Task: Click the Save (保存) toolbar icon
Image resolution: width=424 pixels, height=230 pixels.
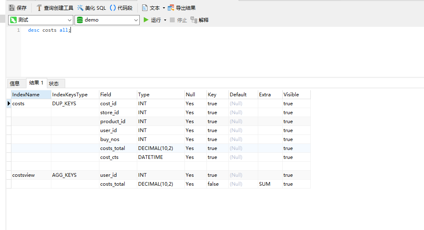Action: point(12,8)
